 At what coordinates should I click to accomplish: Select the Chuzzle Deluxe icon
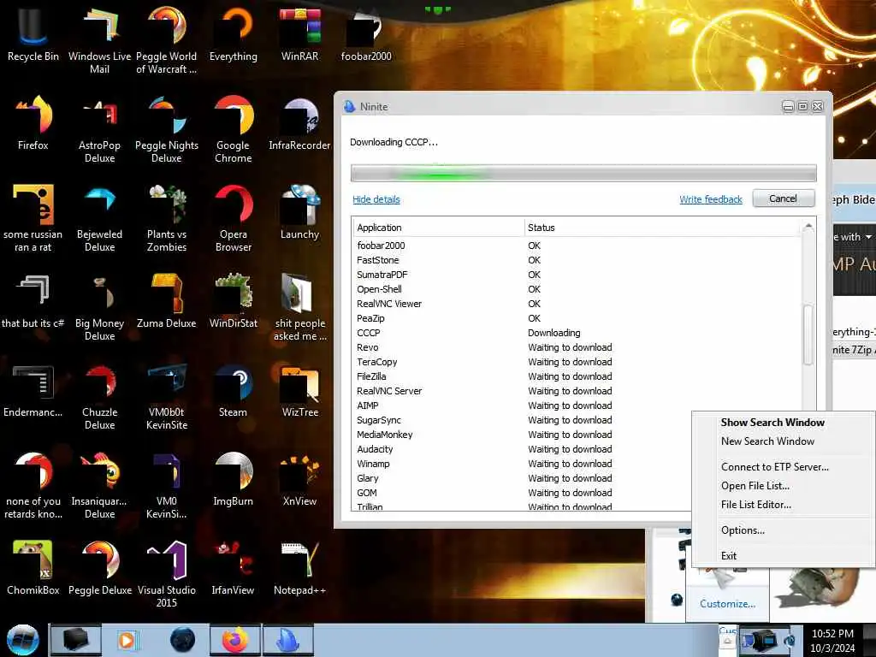click(x=99, y=397)
